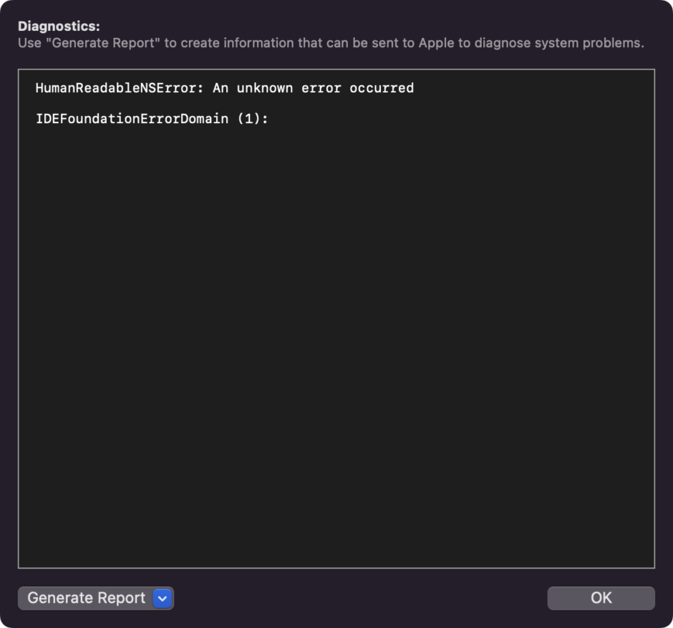The height and width of the screenshot is (628, 673).
Task: Click the word "unknown" in error message
Action: [263, 88]
